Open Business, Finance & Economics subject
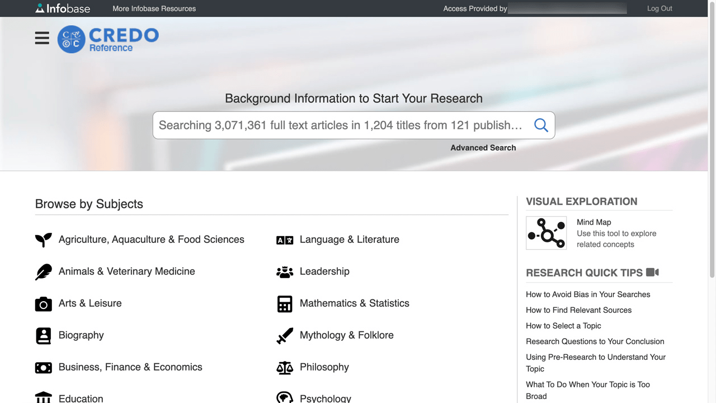 point(130,367)
